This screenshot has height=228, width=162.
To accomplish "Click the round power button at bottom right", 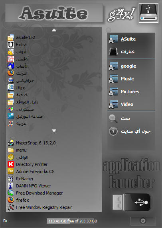I will 143,221.
